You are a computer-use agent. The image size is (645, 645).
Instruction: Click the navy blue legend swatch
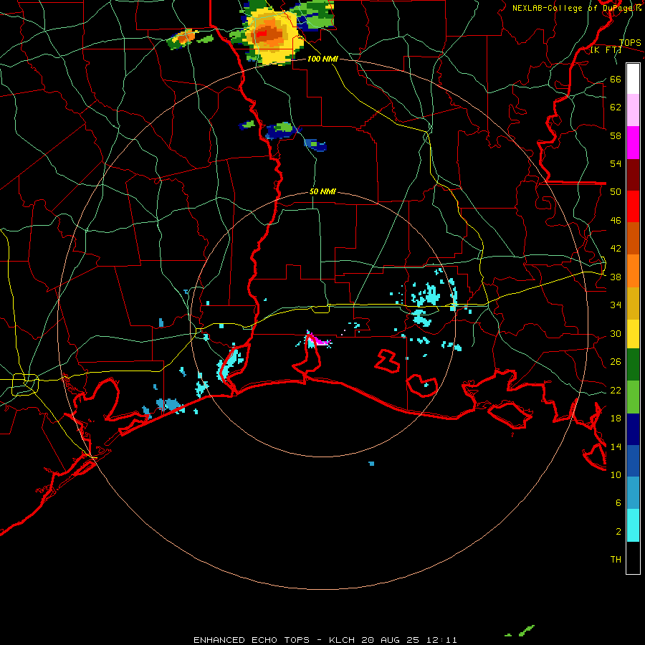[633, 429]
